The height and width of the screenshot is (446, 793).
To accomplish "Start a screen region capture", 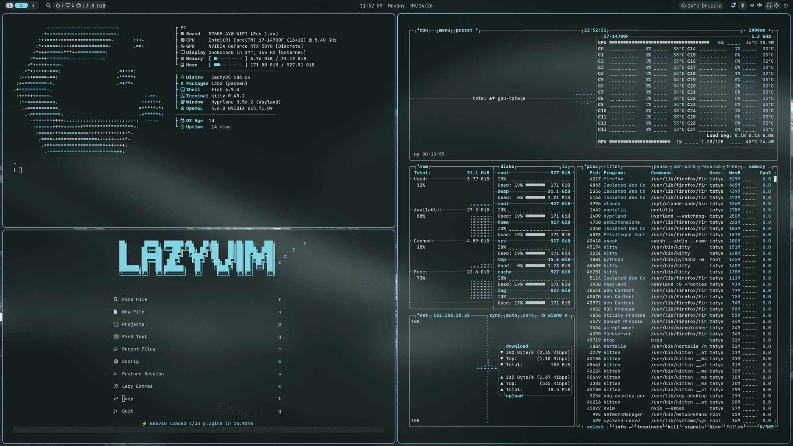I will (769, 6).
